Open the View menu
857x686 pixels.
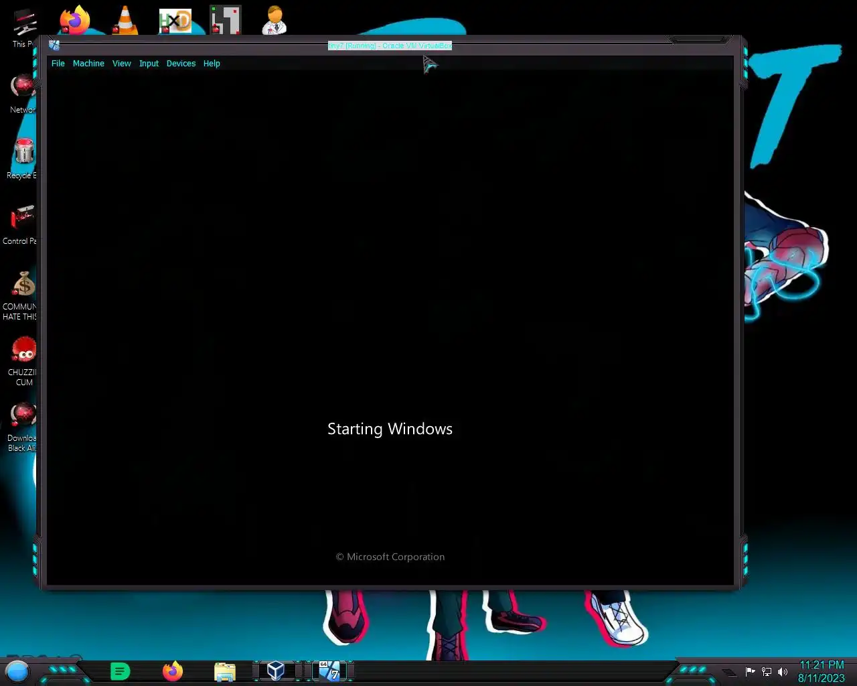coord(122,64)
